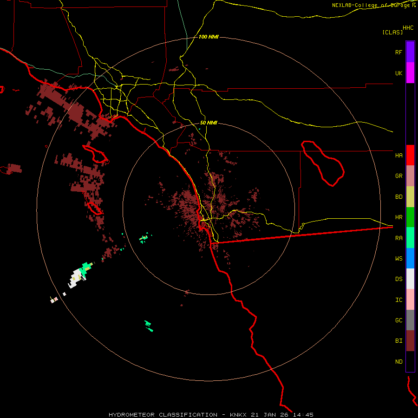The image size is (418, 418).
Task: Click the "ND" legend label
Action: (x=398, y=362)
